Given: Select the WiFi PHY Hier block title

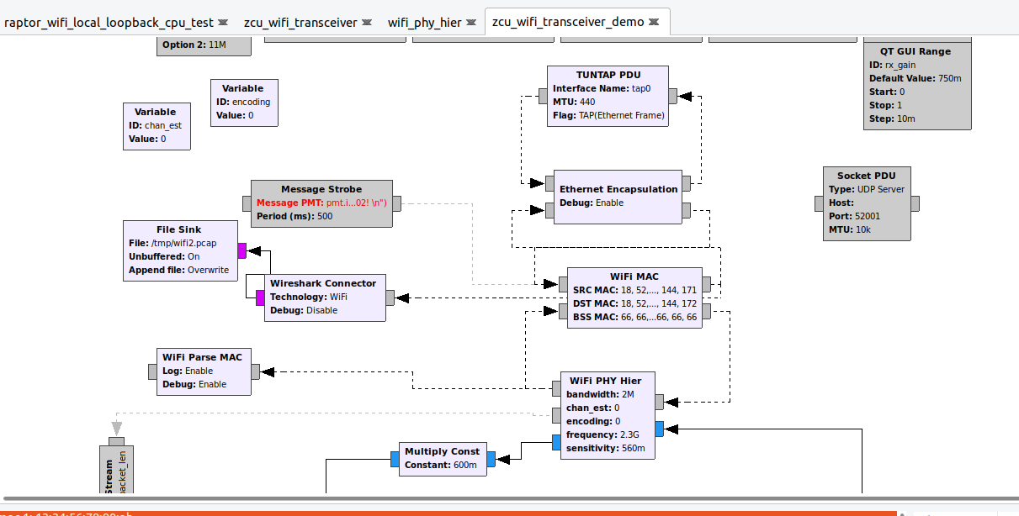Looking at the screenshot, I should pyautogui.click(x=606, y=381).
